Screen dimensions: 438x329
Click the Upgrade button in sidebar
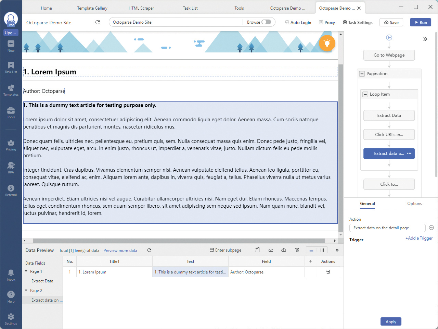(11, 33)
